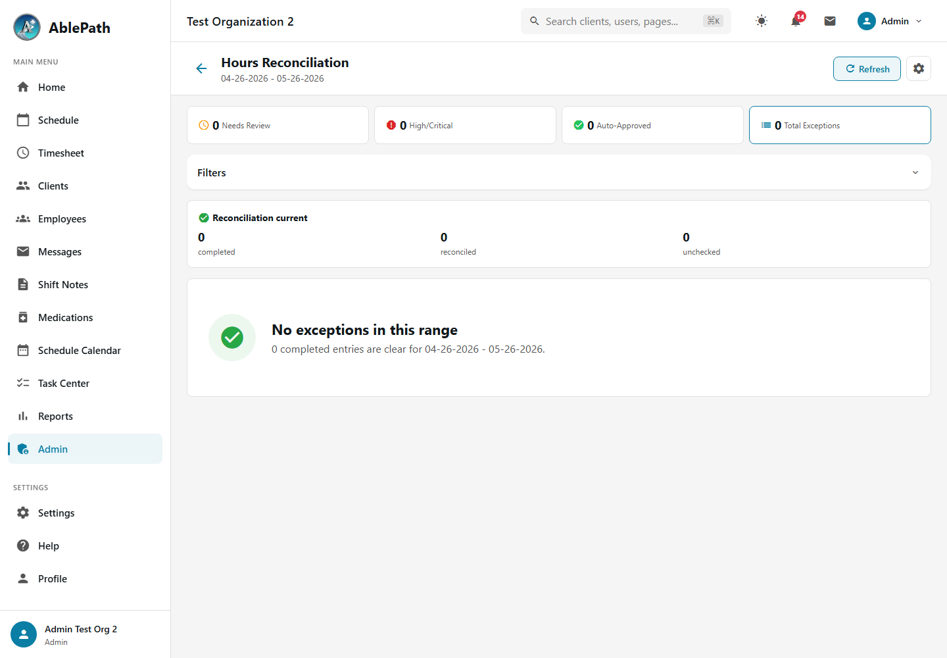Click the Admin shield icon in sidebar

(23, 449)
